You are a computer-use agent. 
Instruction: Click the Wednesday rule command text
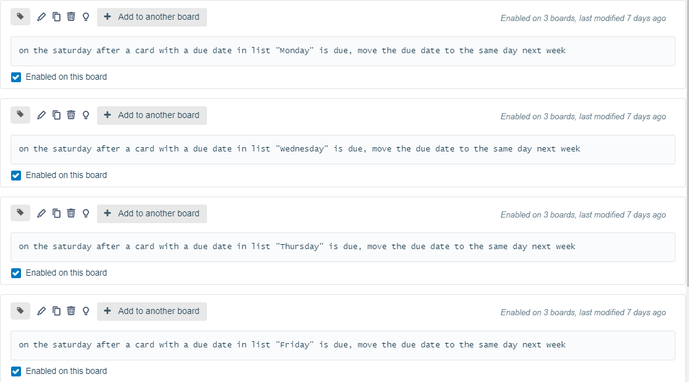[299, 148]
